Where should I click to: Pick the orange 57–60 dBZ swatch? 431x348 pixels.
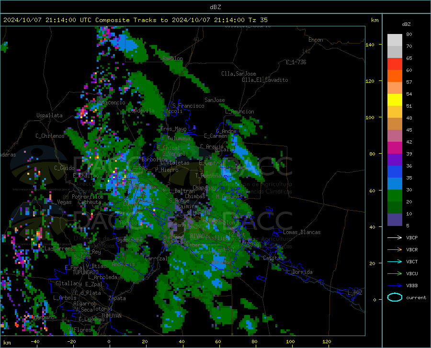pos(395,76)
